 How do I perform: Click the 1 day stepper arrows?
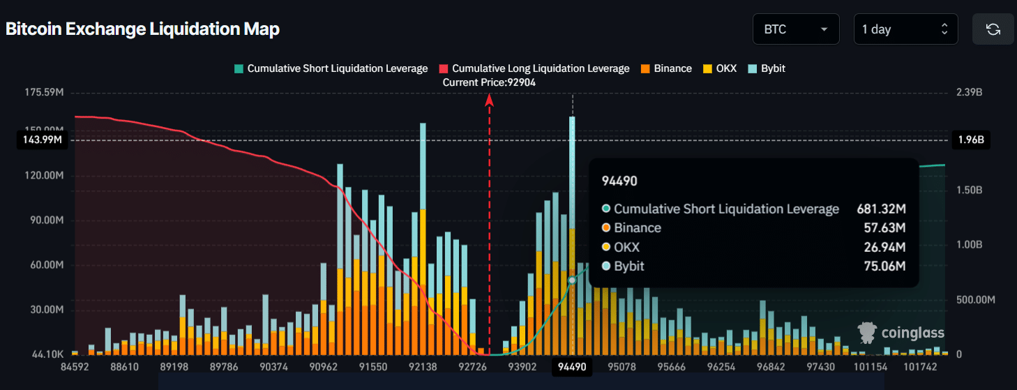[x=944, y=29]
